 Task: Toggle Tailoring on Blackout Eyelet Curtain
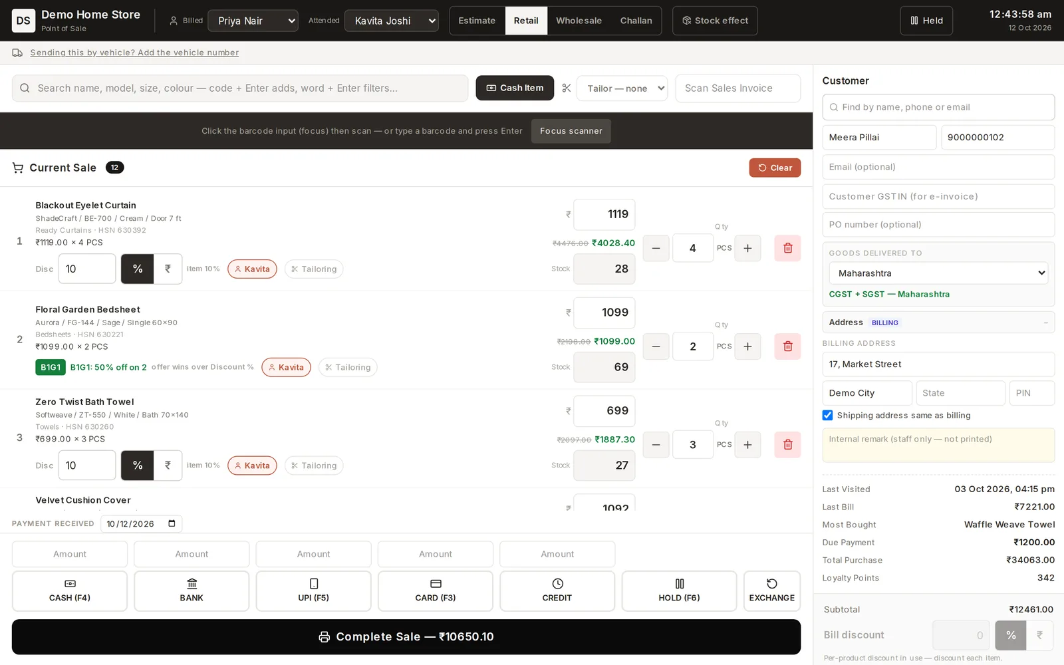point(314,269)
